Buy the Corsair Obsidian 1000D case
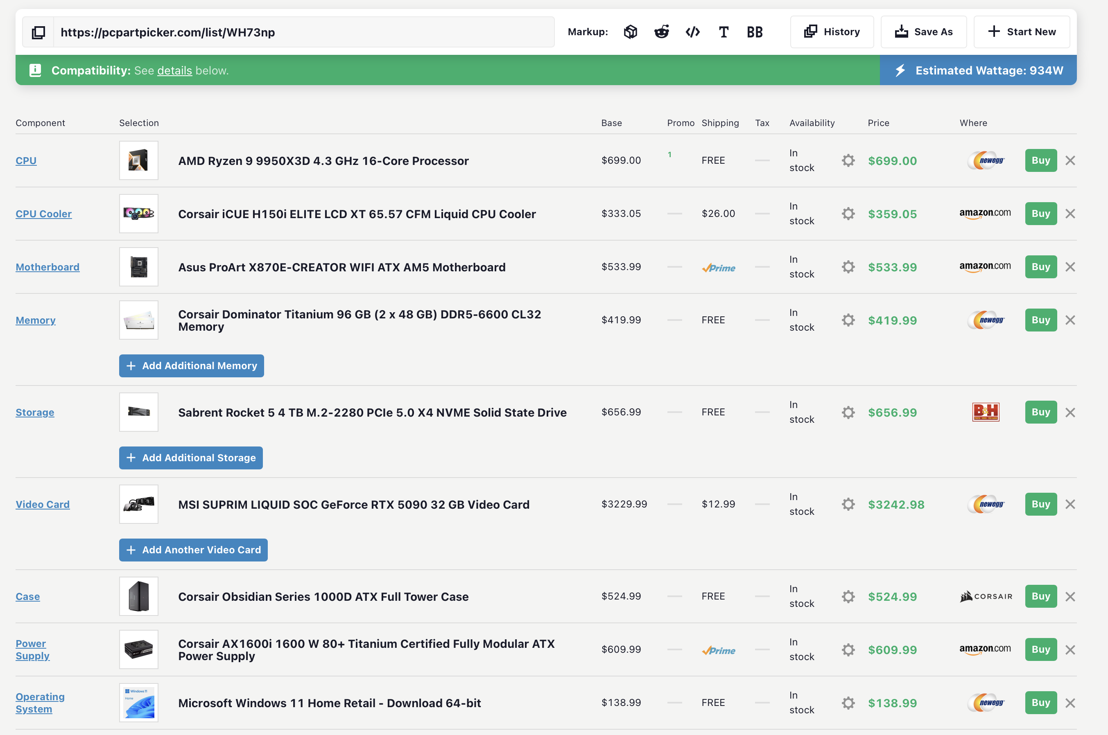This screenshot has width=1108, height=735. [1040, 596]
